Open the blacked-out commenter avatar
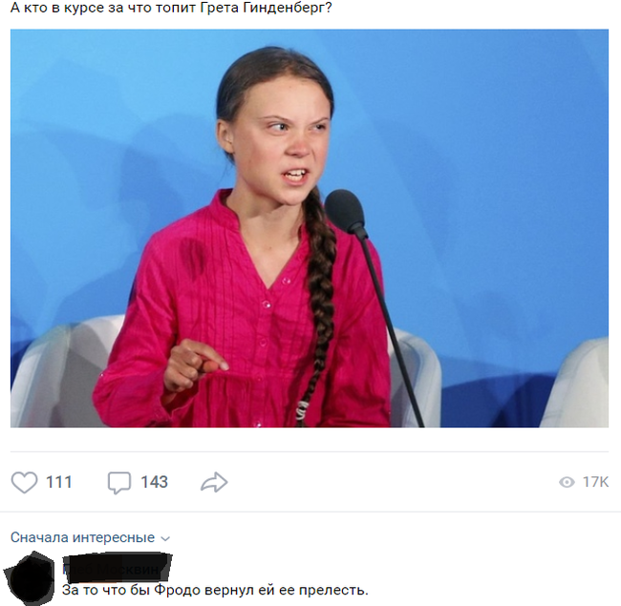 point(29,576)
